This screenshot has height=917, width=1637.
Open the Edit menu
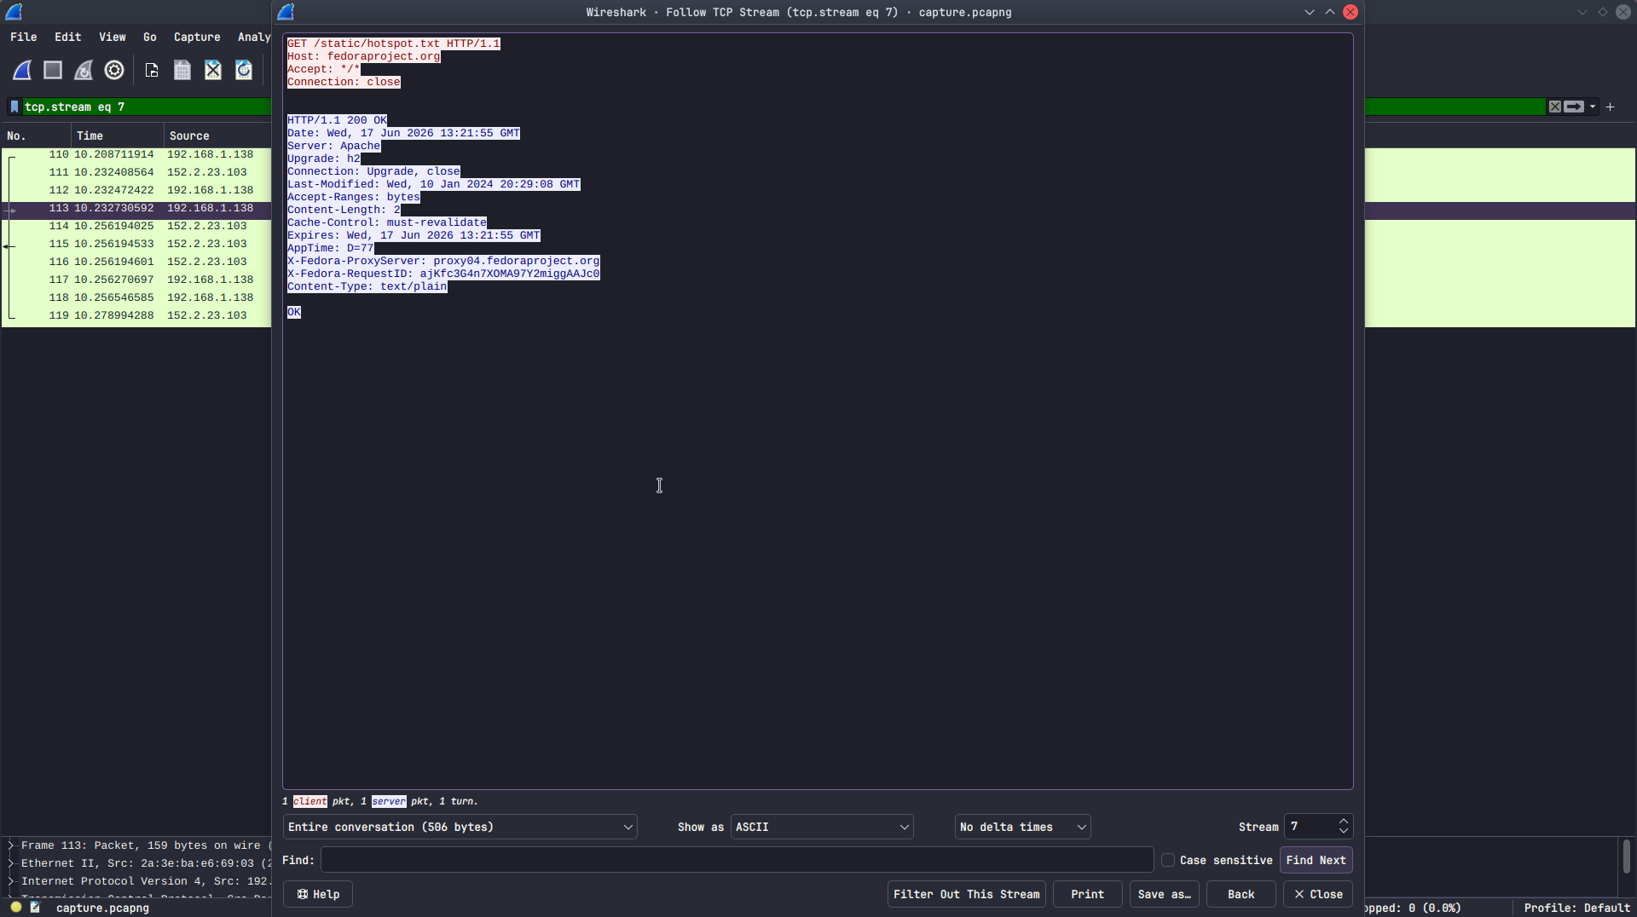(x=68, y=37)
